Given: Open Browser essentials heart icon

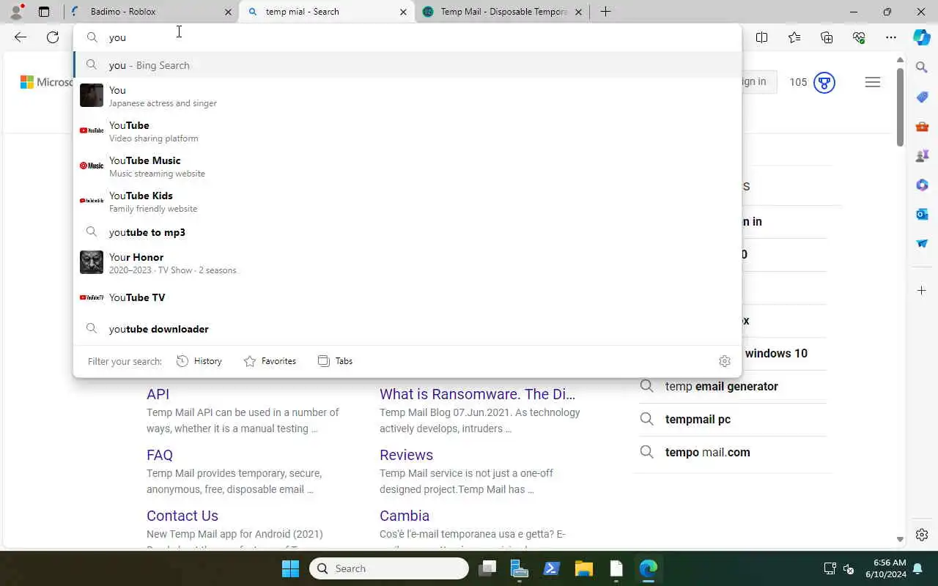Looking at the screenshot, I should coord(859,37).
